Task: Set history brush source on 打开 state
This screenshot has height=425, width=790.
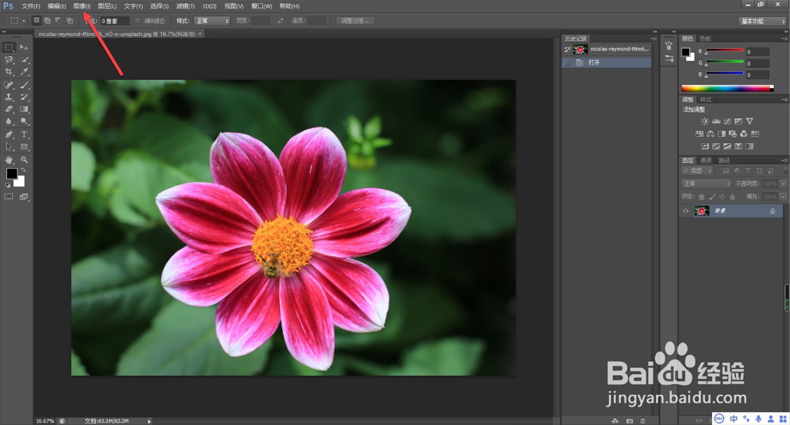Action: pos(567,63)
